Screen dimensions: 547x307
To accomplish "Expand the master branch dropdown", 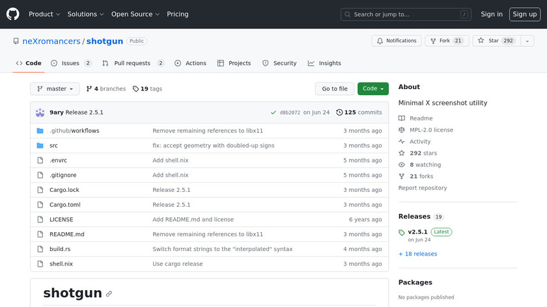I will (55, 89).
